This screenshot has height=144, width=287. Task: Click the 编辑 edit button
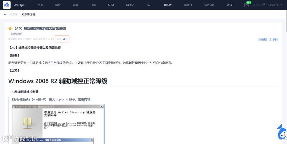click(x=262, y=40)
